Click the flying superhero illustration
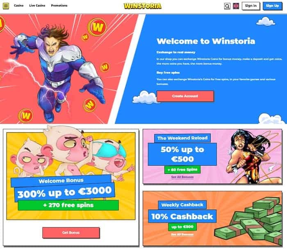287x250 pixels. click(59, 73)
